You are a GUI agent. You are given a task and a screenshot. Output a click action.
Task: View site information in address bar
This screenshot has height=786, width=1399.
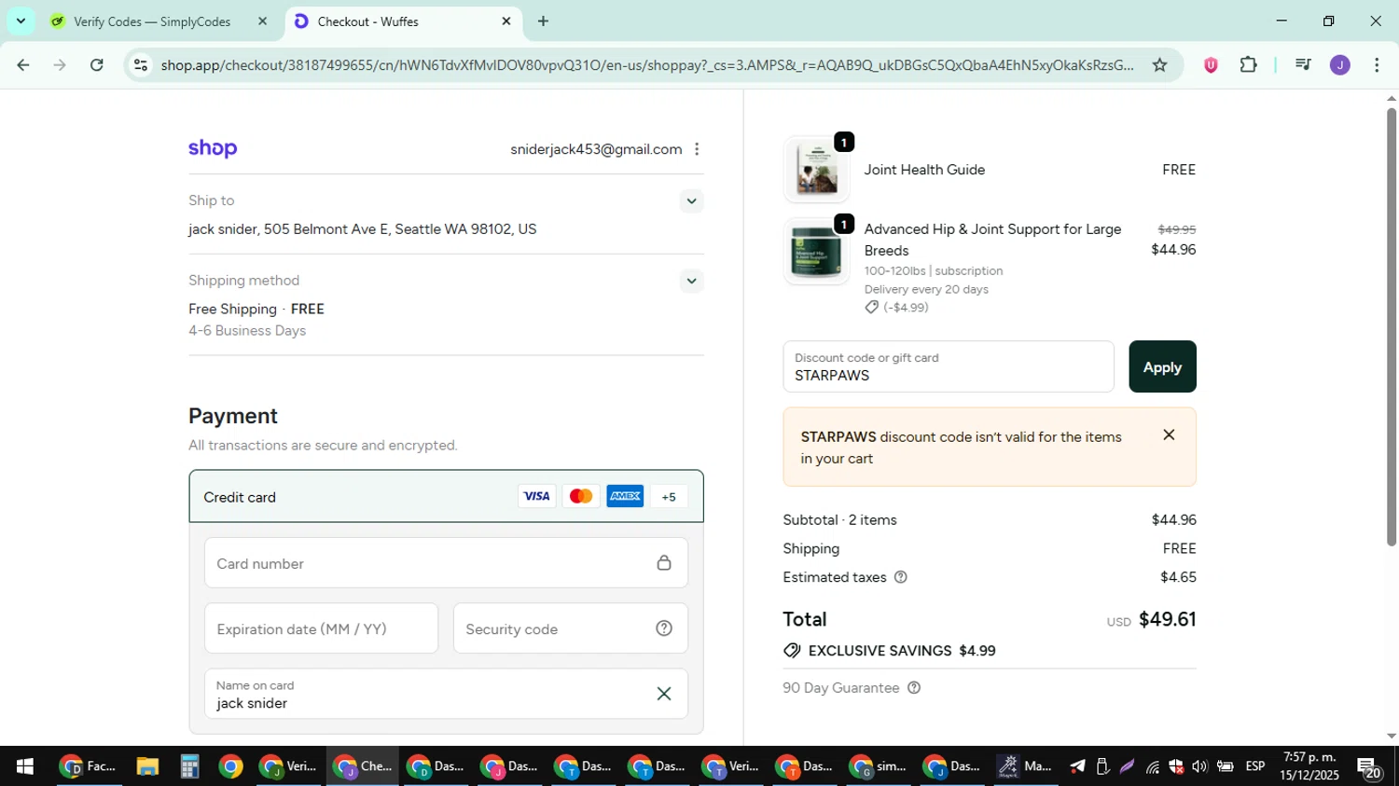tap(141, 65)
